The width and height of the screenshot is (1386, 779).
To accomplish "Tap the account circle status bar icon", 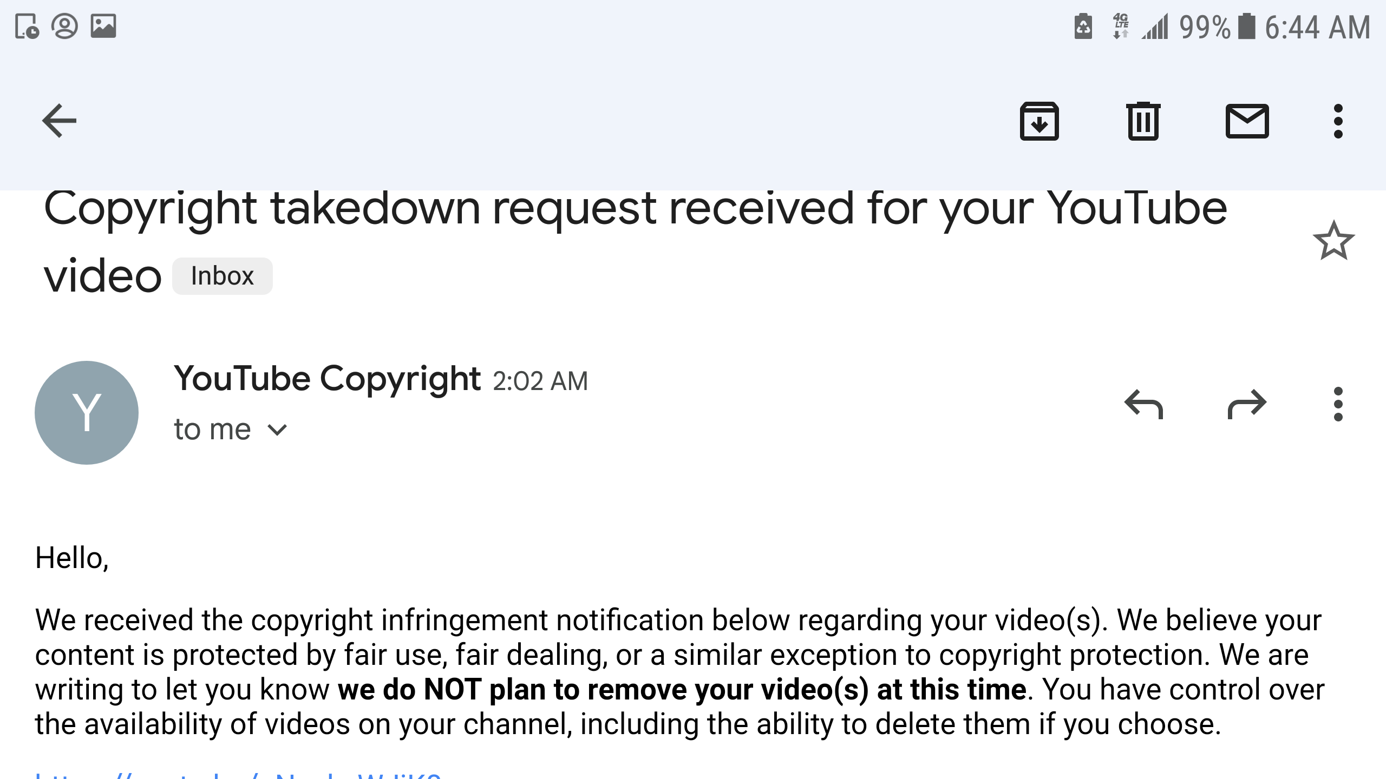I will click(x=65, y=27).
